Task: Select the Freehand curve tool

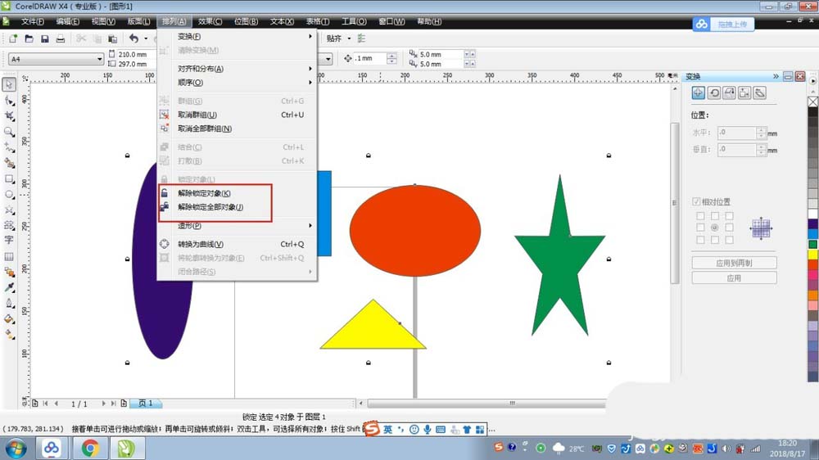Action: [x=9, y=147]
